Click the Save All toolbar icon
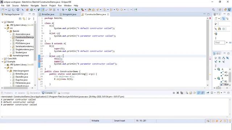Screen dimensions: 232x130 pos(13,10)
